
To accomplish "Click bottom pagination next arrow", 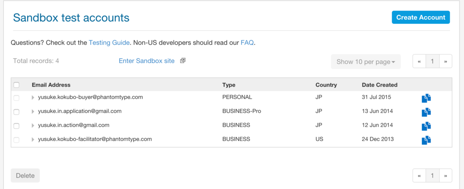I will click(446, 175).
